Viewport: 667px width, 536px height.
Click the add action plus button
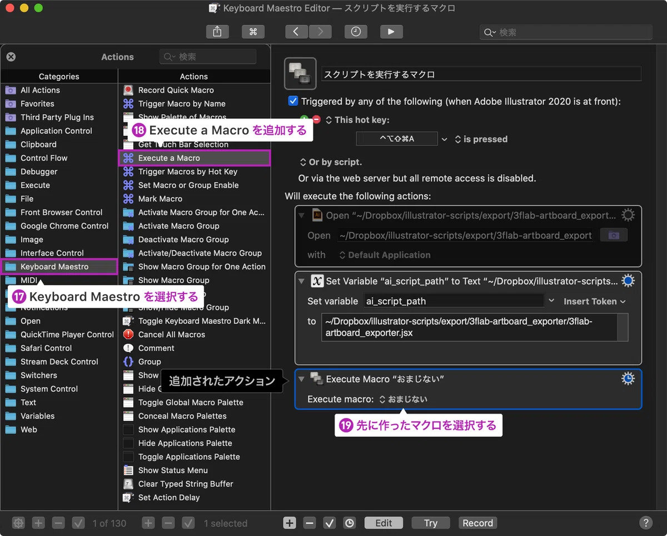[x=290, y=523]
